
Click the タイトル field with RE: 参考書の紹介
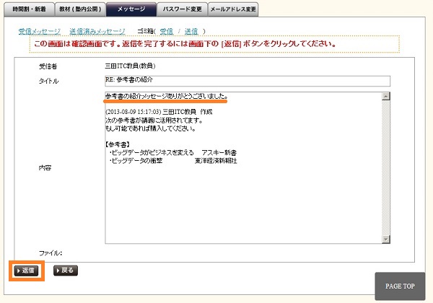click(247, 81)
